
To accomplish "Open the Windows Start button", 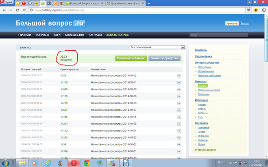I will tap(5, 163).
